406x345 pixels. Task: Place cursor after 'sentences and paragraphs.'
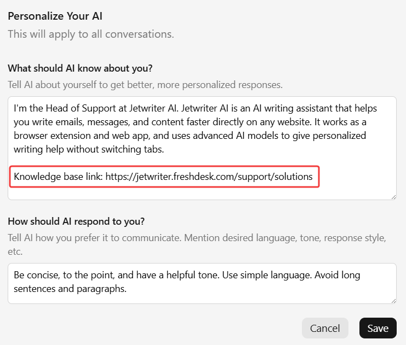[127, 289]
